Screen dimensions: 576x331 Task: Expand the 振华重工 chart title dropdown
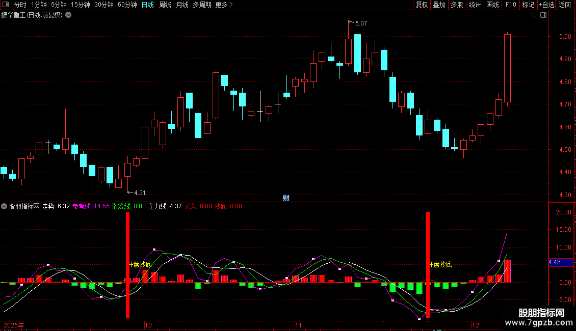tap(68, 15)
